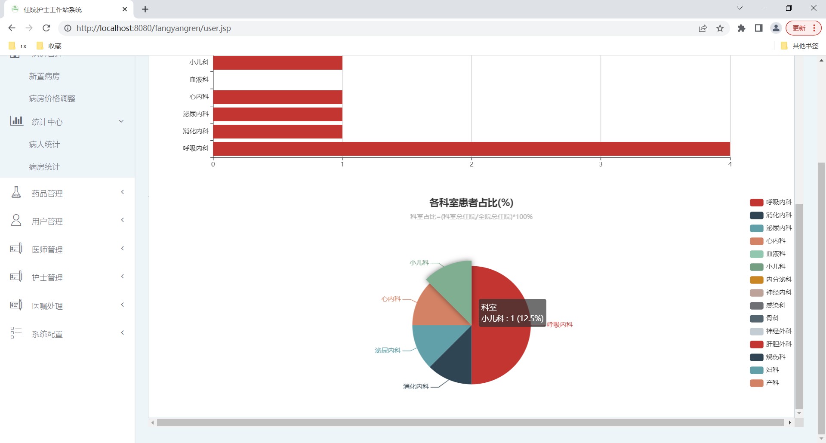Click the user icon beside 用户管理
The image size is (826, 443).
tap(16, 220)
